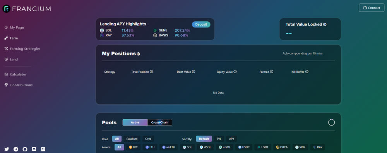Open the Farm section in sidebar

11,38
